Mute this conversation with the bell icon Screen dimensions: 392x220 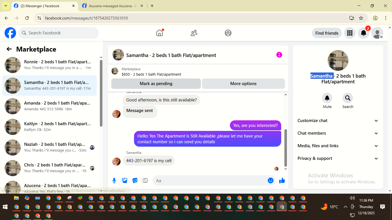pyautogui.click(x=327, y=98)
